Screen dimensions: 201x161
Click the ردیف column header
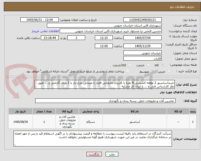click(x=193, y=111)
